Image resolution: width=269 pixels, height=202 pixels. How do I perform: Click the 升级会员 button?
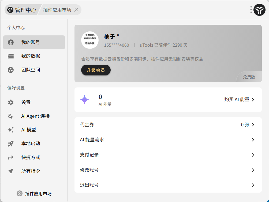pyautogui.click(x=96, y=70)
